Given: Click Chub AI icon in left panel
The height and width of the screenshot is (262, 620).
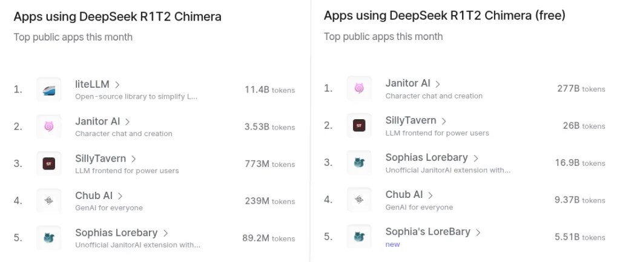Looking at the screenshot, I should click(48, 201).
